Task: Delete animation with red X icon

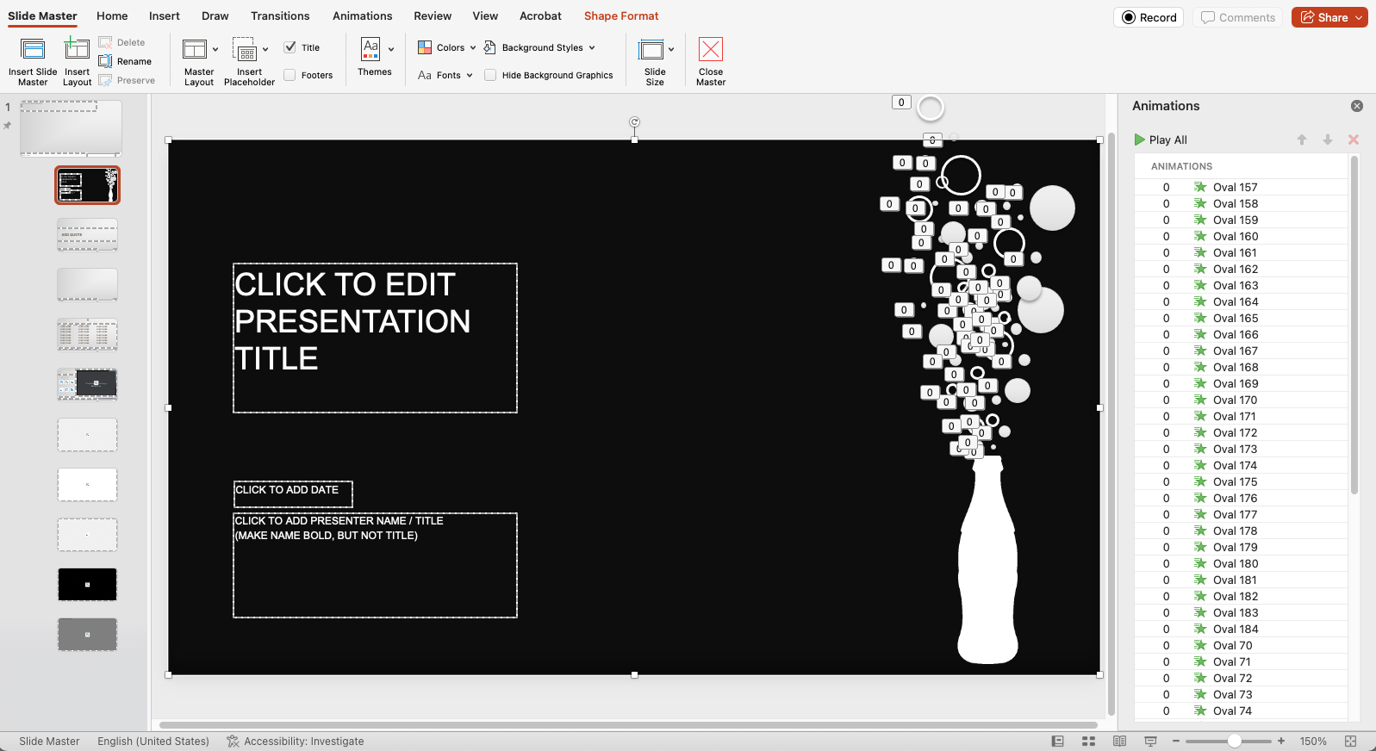Action: [x=1354, y=140]
